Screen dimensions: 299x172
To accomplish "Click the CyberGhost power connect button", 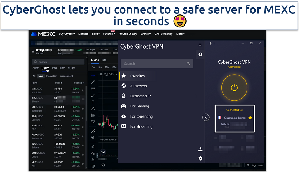I will pos(234,87).
